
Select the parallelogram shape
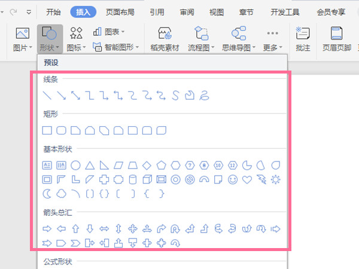[118, 165]
